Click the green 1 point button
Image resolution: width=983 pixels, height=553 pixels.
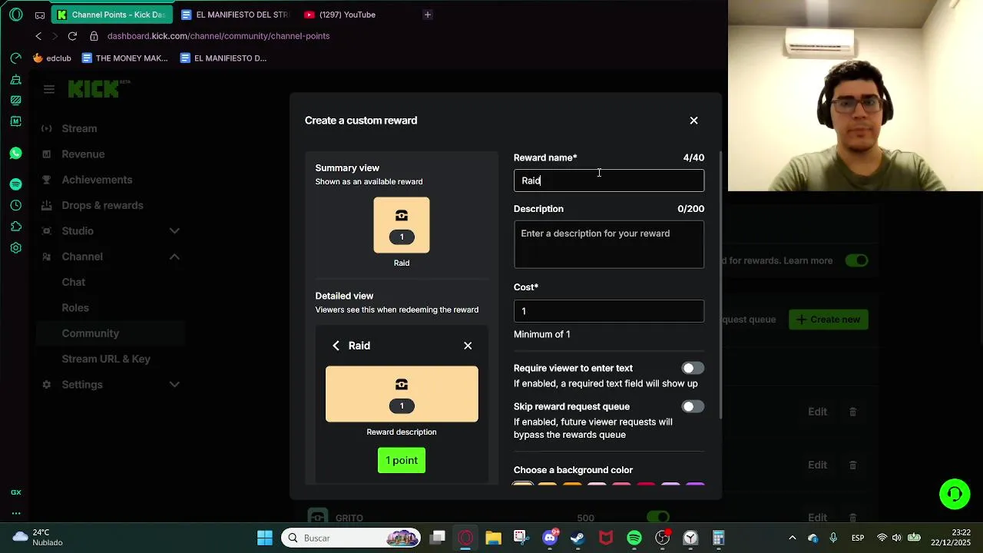[x=402, y=461]
